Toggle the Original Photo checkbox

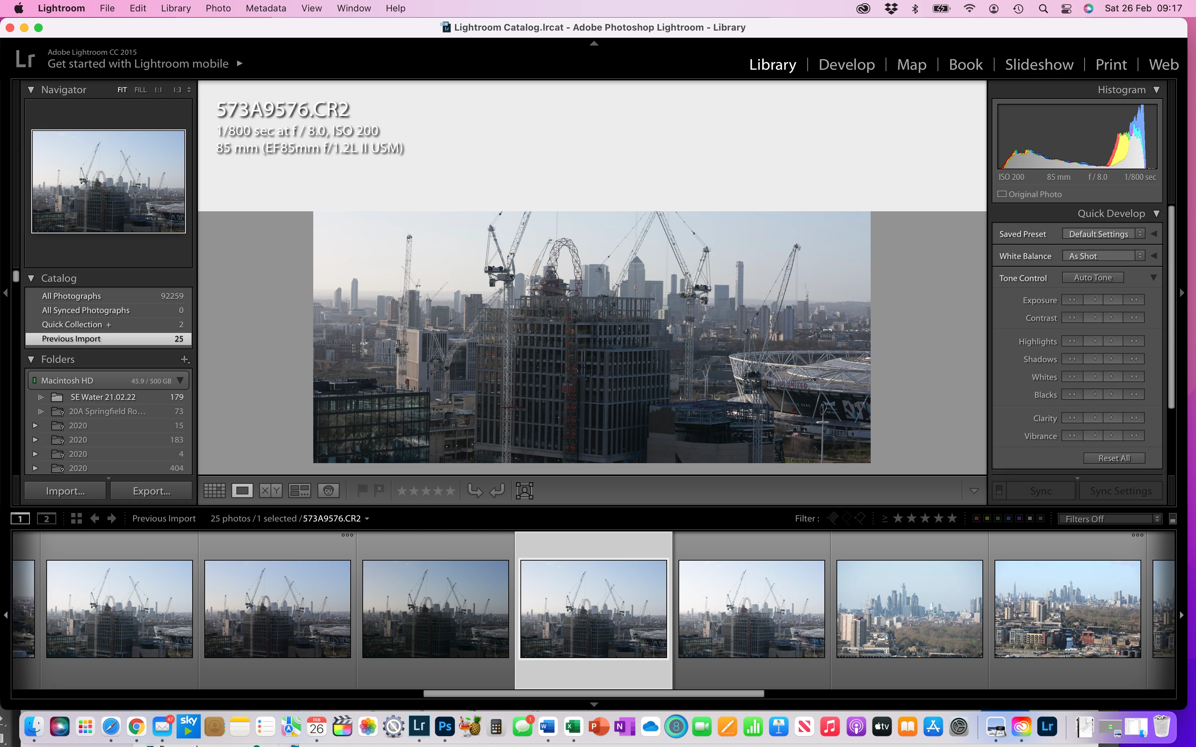1002,194
